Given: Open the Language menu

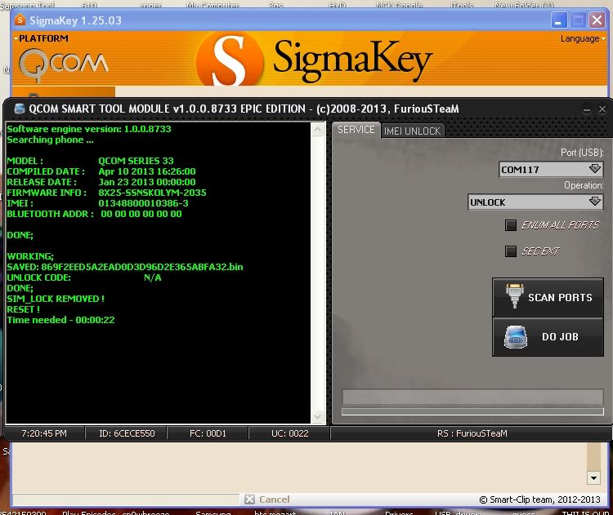Looking at the screenshot, I should [581, 39].
